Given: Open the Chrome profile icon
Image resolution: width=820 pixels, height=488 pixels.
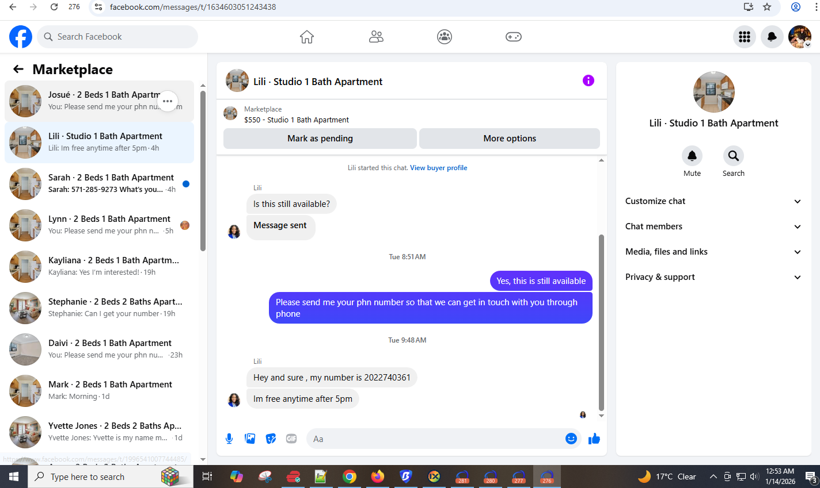Looking at the screenshot, I should pos(796,7).
